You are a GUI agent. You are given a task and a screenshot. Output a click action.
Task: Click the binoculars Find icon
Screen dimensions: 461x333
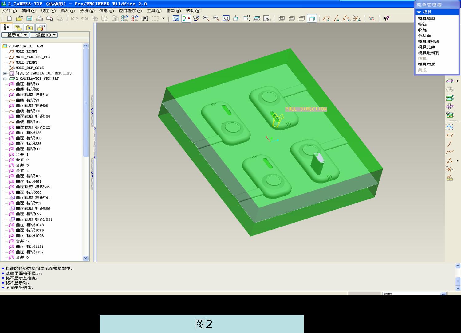[145, 18]
